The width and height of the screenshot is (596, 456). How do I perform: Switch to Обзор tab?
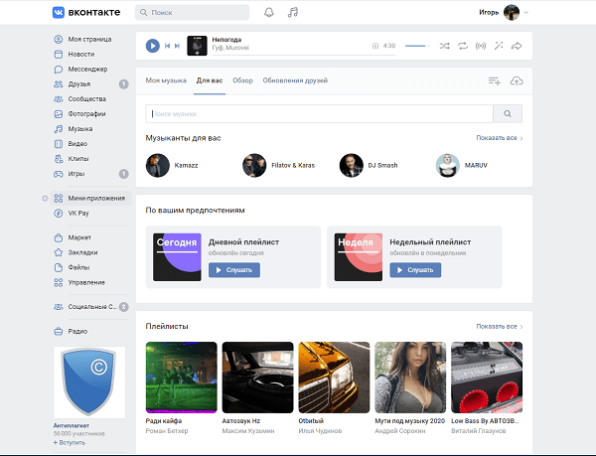[242, 80]
